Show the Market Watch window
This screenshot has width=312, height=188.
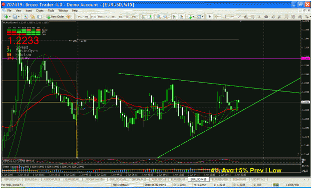coord(25,17)
